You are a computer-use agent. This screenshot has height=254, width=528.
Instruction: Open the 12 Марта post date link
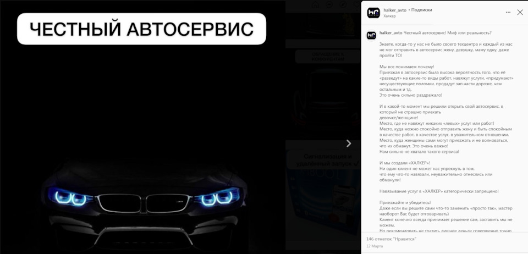[375, 246]
